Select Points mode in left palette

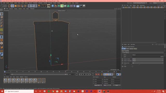pyautogui.click(x=2, y=20)
